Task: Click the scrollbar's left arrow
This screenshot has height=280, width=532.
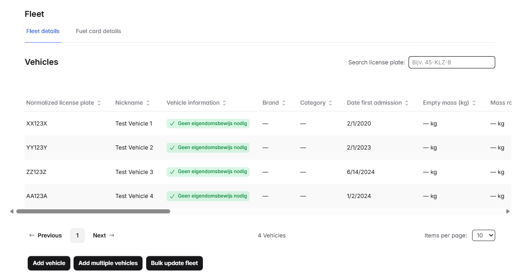Action: [x=12, y=211]
